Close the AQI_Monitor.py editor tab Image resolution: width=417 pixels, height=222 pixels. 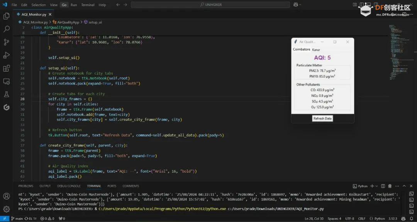click(50, 14)
